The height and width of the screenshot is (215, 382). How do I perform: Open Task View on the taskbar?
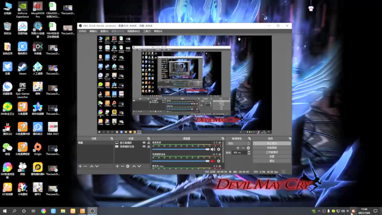coord(33,211)
